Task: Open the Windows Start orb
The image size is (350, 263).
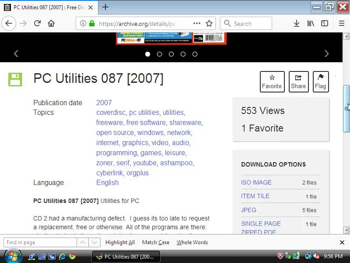Action: click(x=13, y=256)
